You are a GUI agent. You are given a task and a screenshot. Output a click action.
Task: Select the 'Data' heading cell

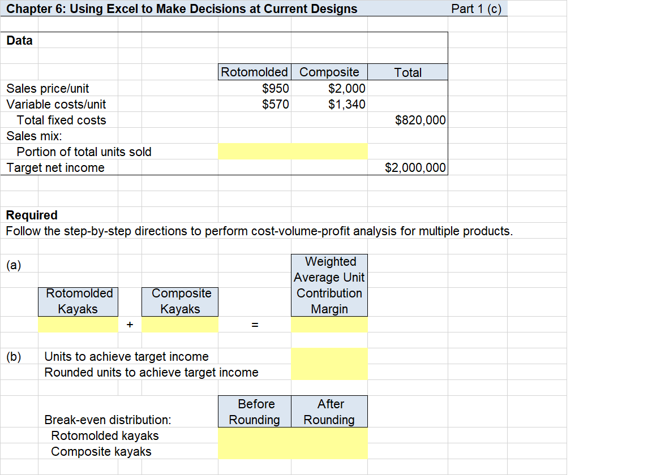20,40
